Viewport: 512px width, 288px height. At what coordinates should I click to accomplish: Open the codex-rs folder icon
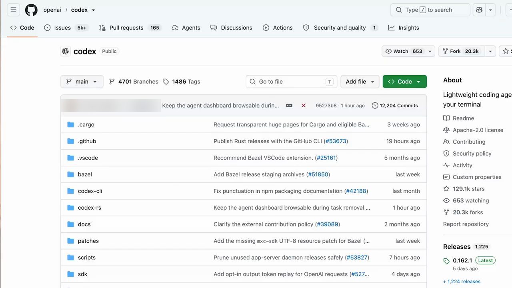(71, 208)
